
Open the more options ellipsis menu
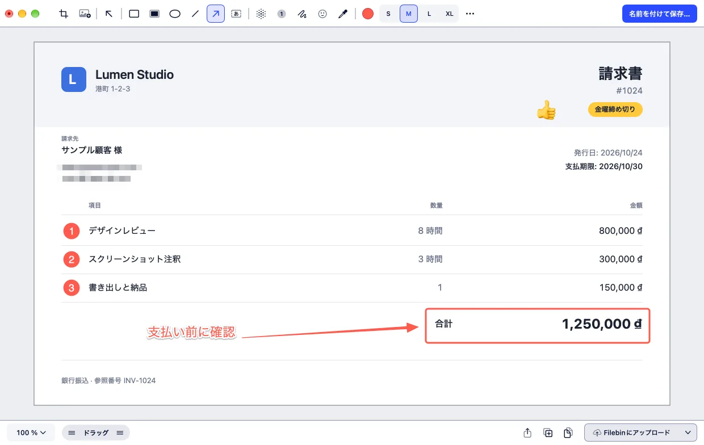[470, 14]
